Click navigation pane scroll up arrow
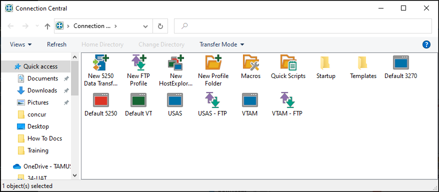Screen dimensions: 439x192 (75, 57)
